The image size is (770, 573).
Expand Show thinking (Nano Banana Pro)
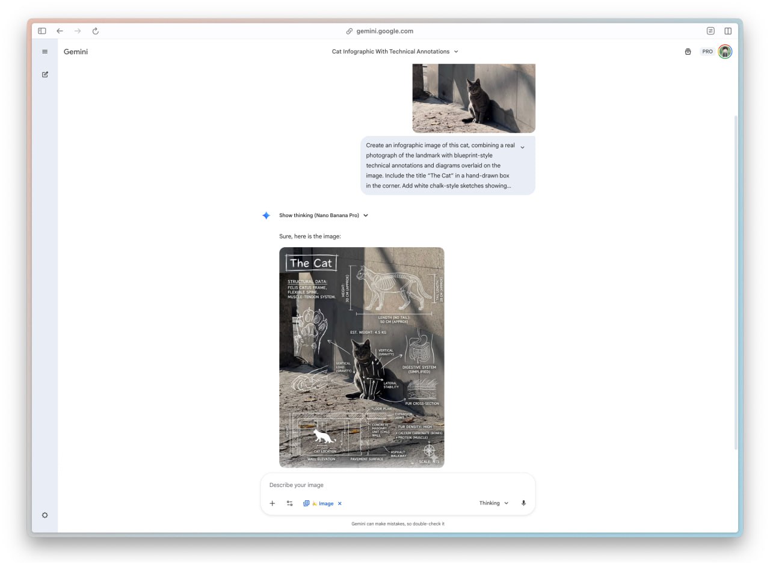(323, 215)
